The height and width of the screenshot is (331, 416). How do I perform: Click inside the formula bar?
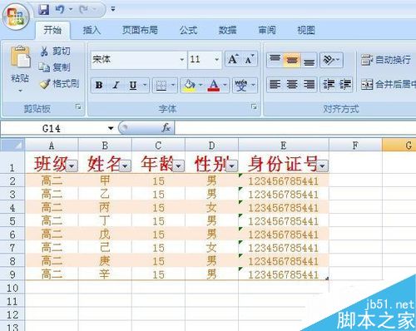pos(295,128)
